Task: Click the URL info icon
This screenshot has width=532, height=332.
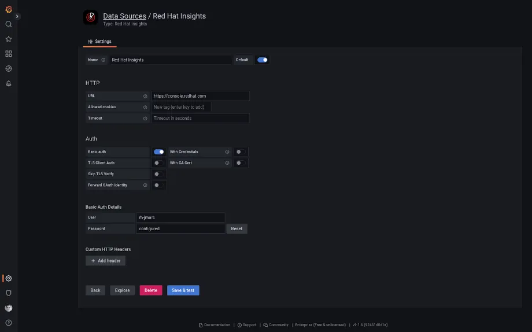Action: (x=145, y=96)
